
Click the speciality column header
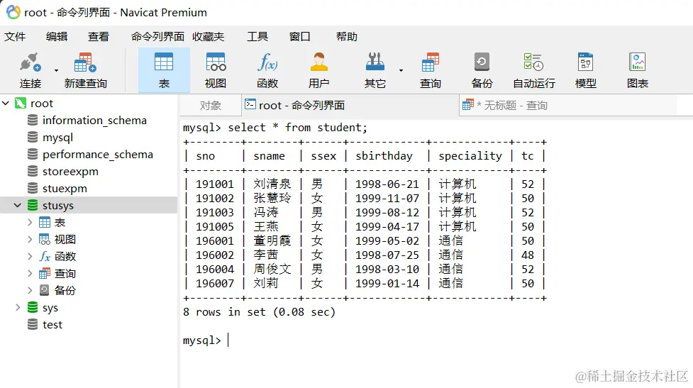470,157
